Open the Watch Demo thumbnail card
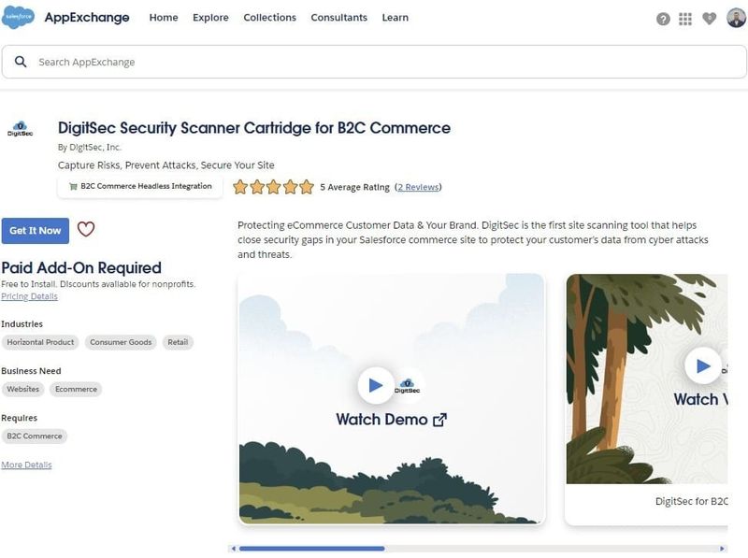 391,399
